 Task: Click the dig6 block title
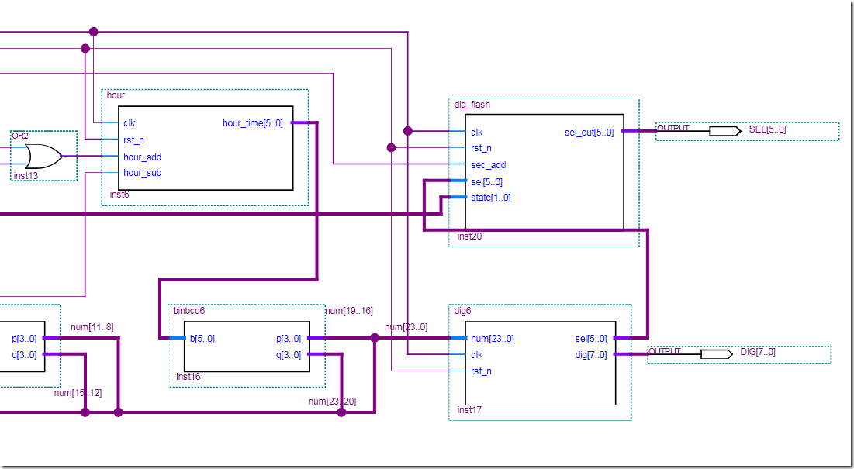pyautogui.click(x=463, y=311)
